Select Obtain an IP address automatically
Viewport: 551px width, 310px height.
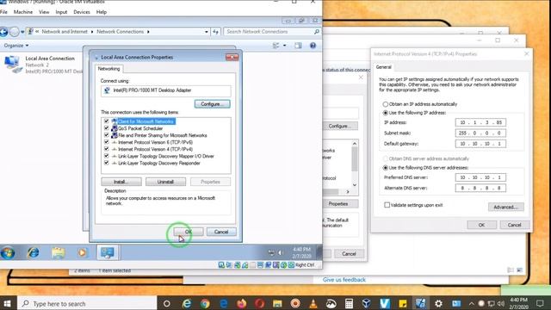(x=386, y=104)
